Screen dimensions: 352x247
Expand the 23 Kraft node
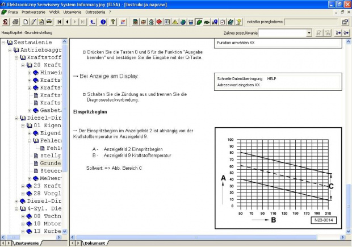23,186
